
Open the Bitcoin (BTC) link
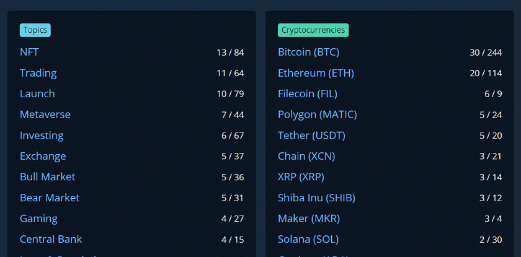coord(308,52)
